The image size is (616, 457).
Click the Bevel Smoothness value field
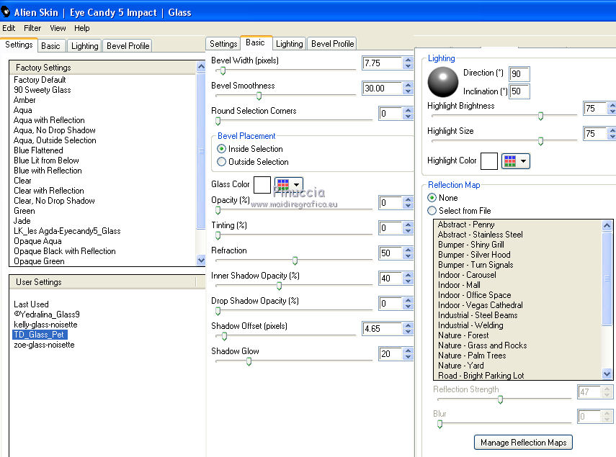click(x=383, y=89)
